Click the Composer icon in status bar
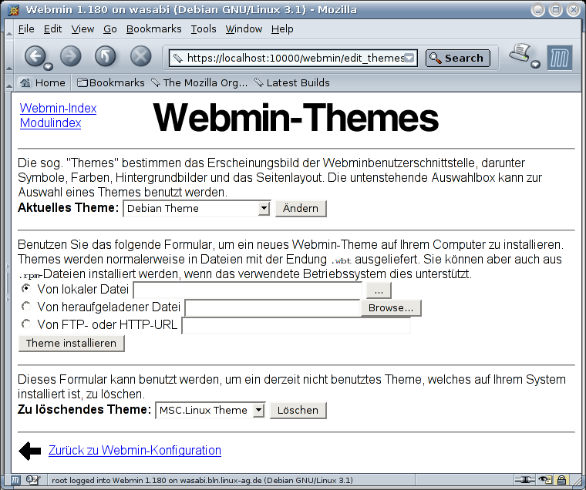 (x=33, y=480)
